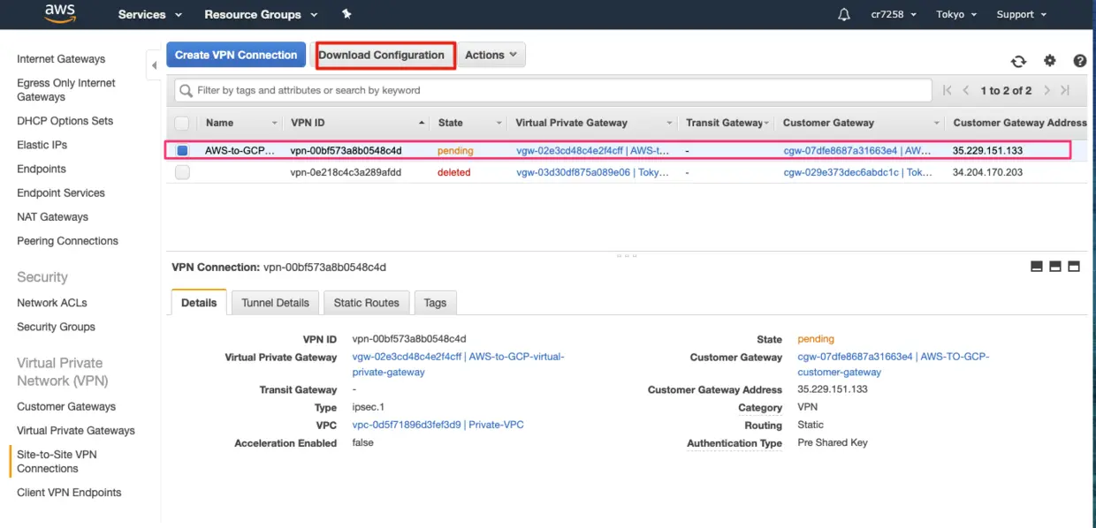Screen dimensions: 1096x528
Task: Open Security Groups in sidebar
Action: coord(56,327)
